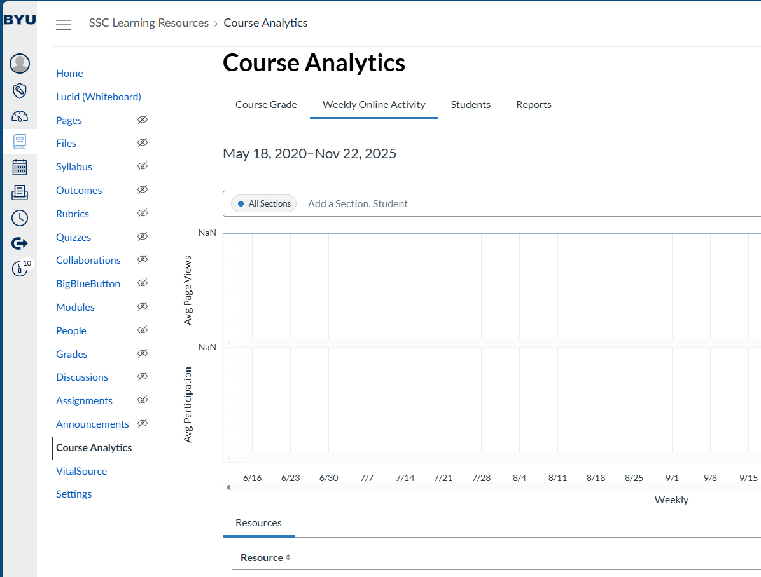The width and height of the screenshot is (761, 577).
Task: Sort the table by Resource column
Action: click(x=265, y=557)
